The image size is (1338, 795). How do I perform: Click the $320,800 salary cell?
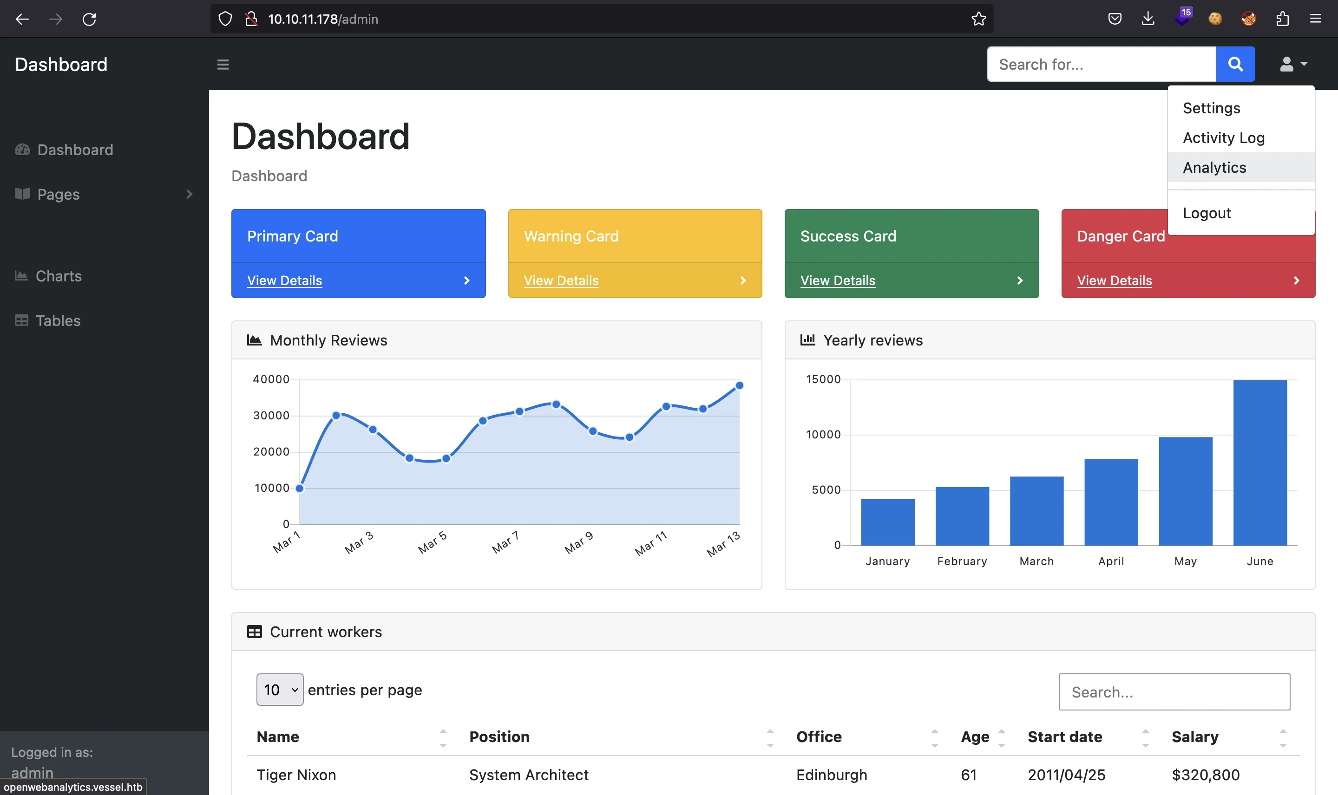coord(1206,775)
